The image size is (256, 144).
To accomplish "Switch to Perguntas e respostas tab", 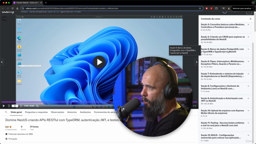I will click(36, 112).
